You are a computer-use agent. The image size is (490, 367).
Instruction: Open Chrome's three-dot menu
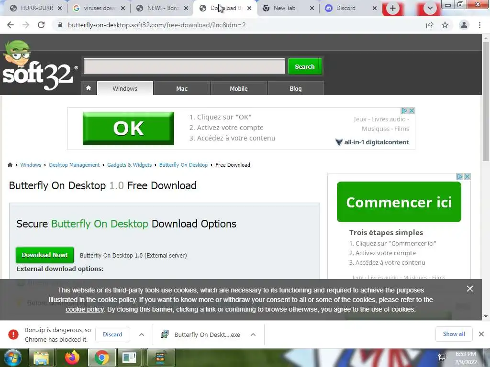point(479,25)
